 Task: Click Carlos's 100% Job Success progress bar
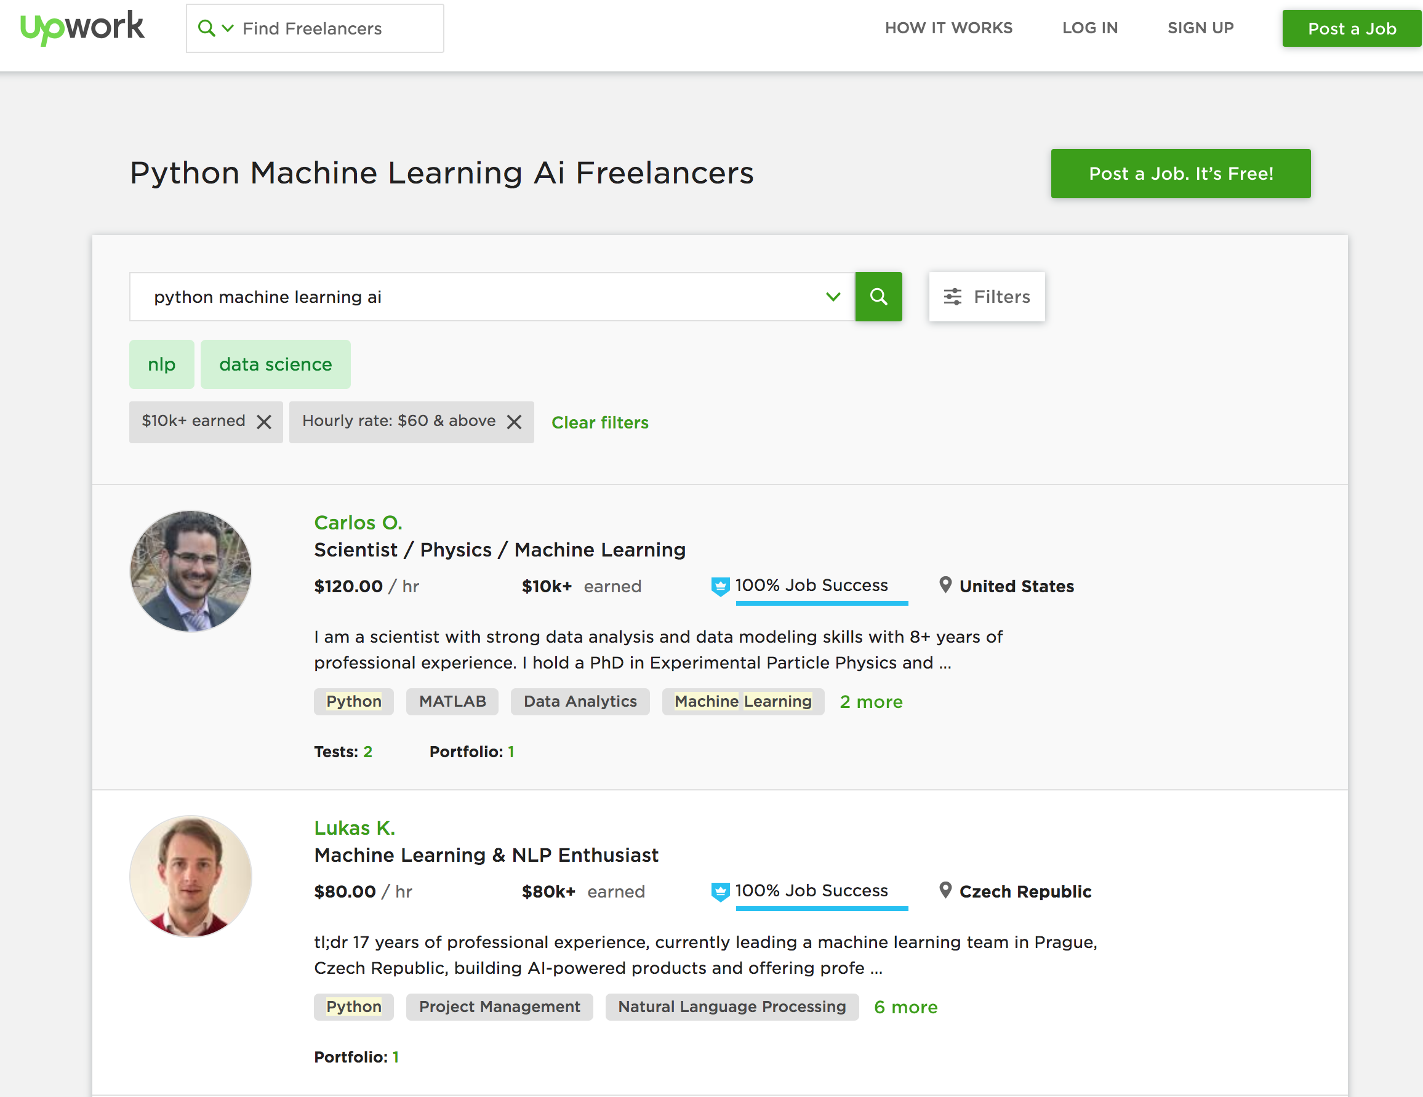[x=822, y=603]
